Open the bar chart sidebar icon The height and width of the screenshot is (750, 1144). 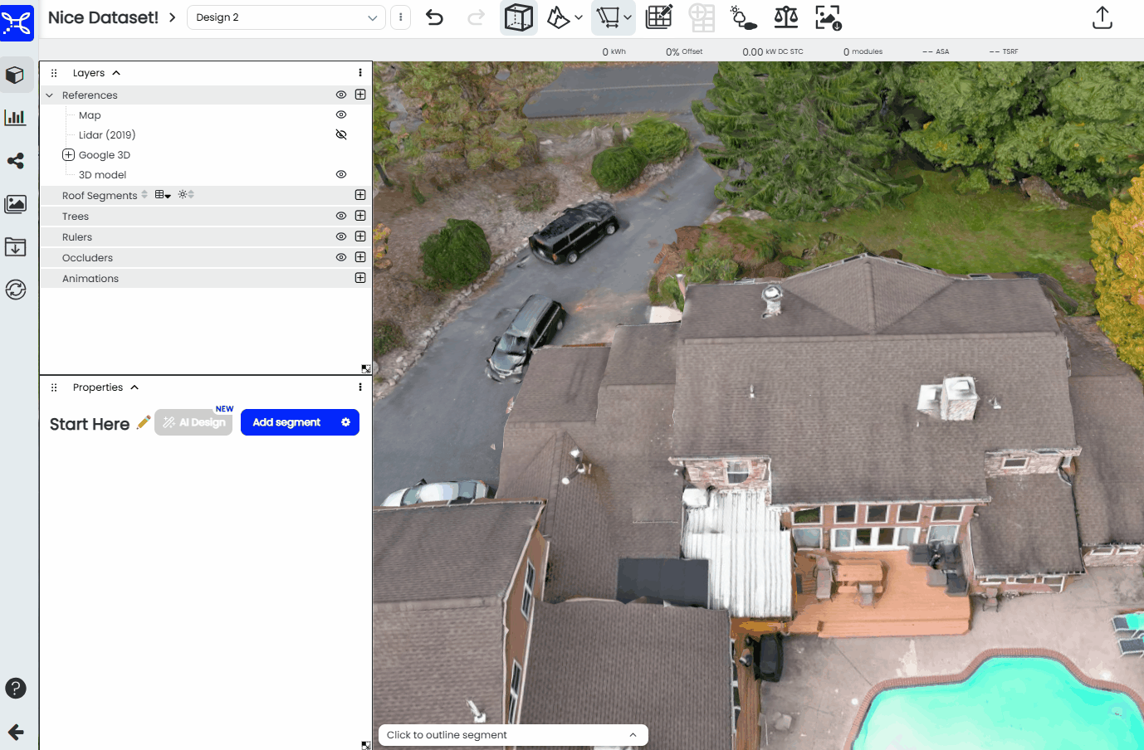pos(16,117)
